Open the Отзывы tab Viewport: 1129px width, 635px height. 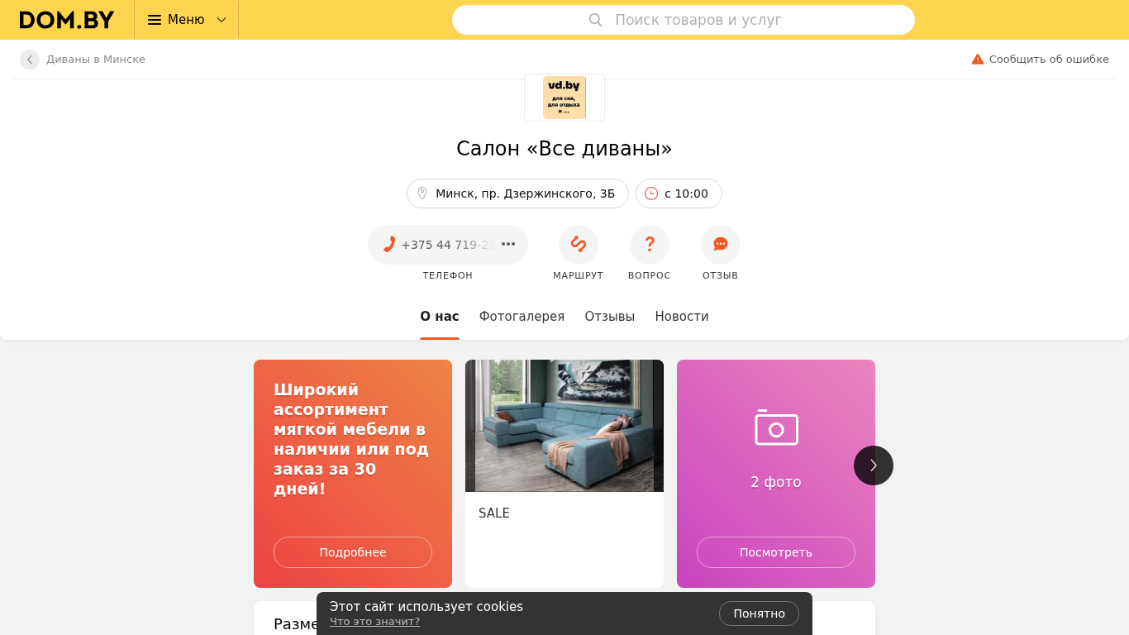(610, 317)
